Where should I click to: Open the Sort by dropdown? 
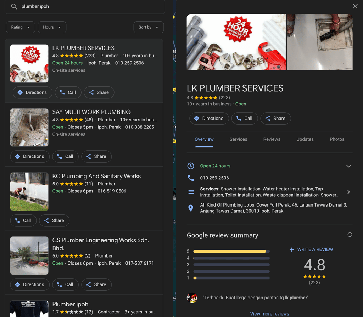click(149, 27)
